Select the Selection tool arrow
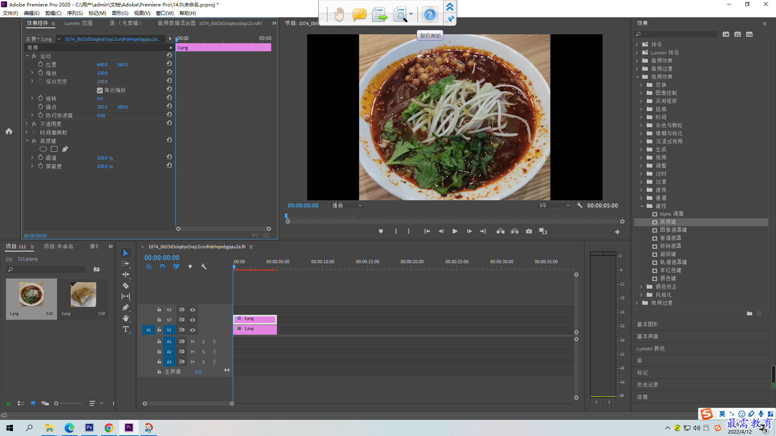 pyautogui.click(x=126, y=253)
